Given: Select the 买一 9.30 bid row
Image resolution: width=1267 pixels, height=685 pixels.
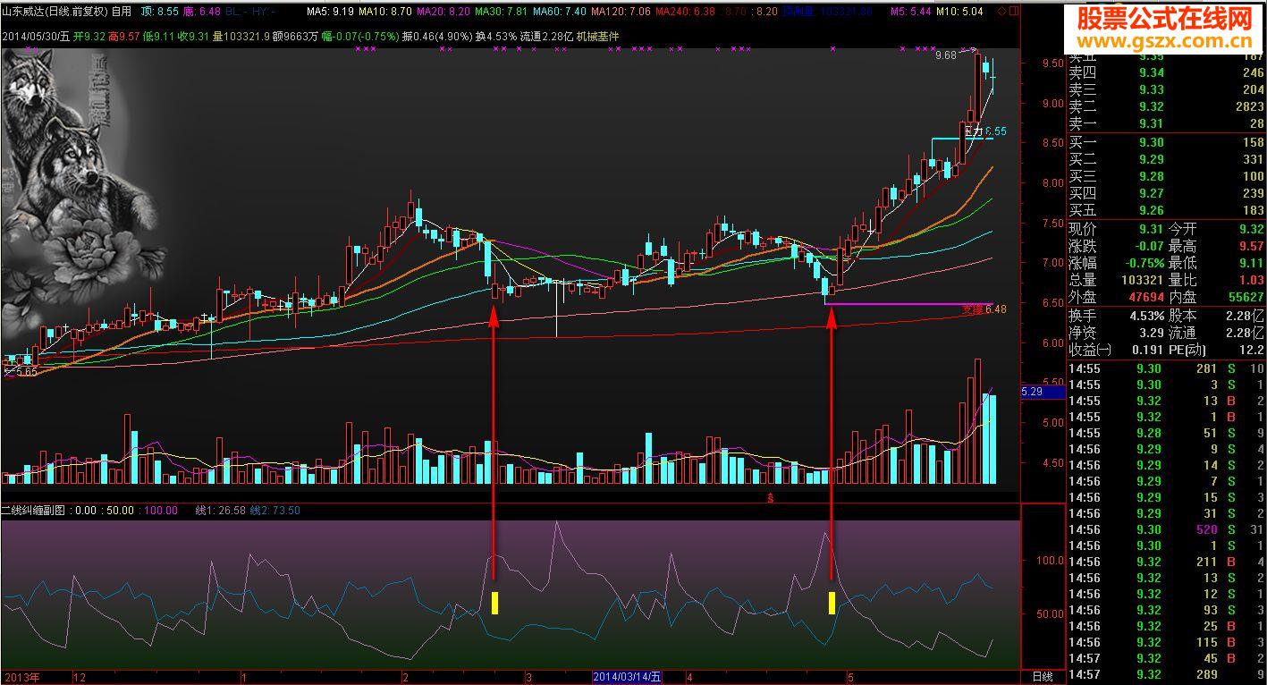Looking at the screenshot, I should 1167,142.
